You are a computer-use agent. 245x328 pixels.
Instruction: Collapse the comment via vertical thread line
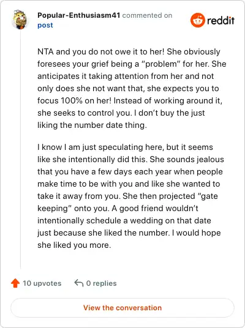[x=21, y=149]
